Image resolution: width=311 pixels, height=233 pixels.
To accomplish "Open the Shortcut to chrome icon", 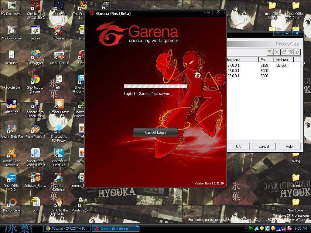I will click(35, 84).
